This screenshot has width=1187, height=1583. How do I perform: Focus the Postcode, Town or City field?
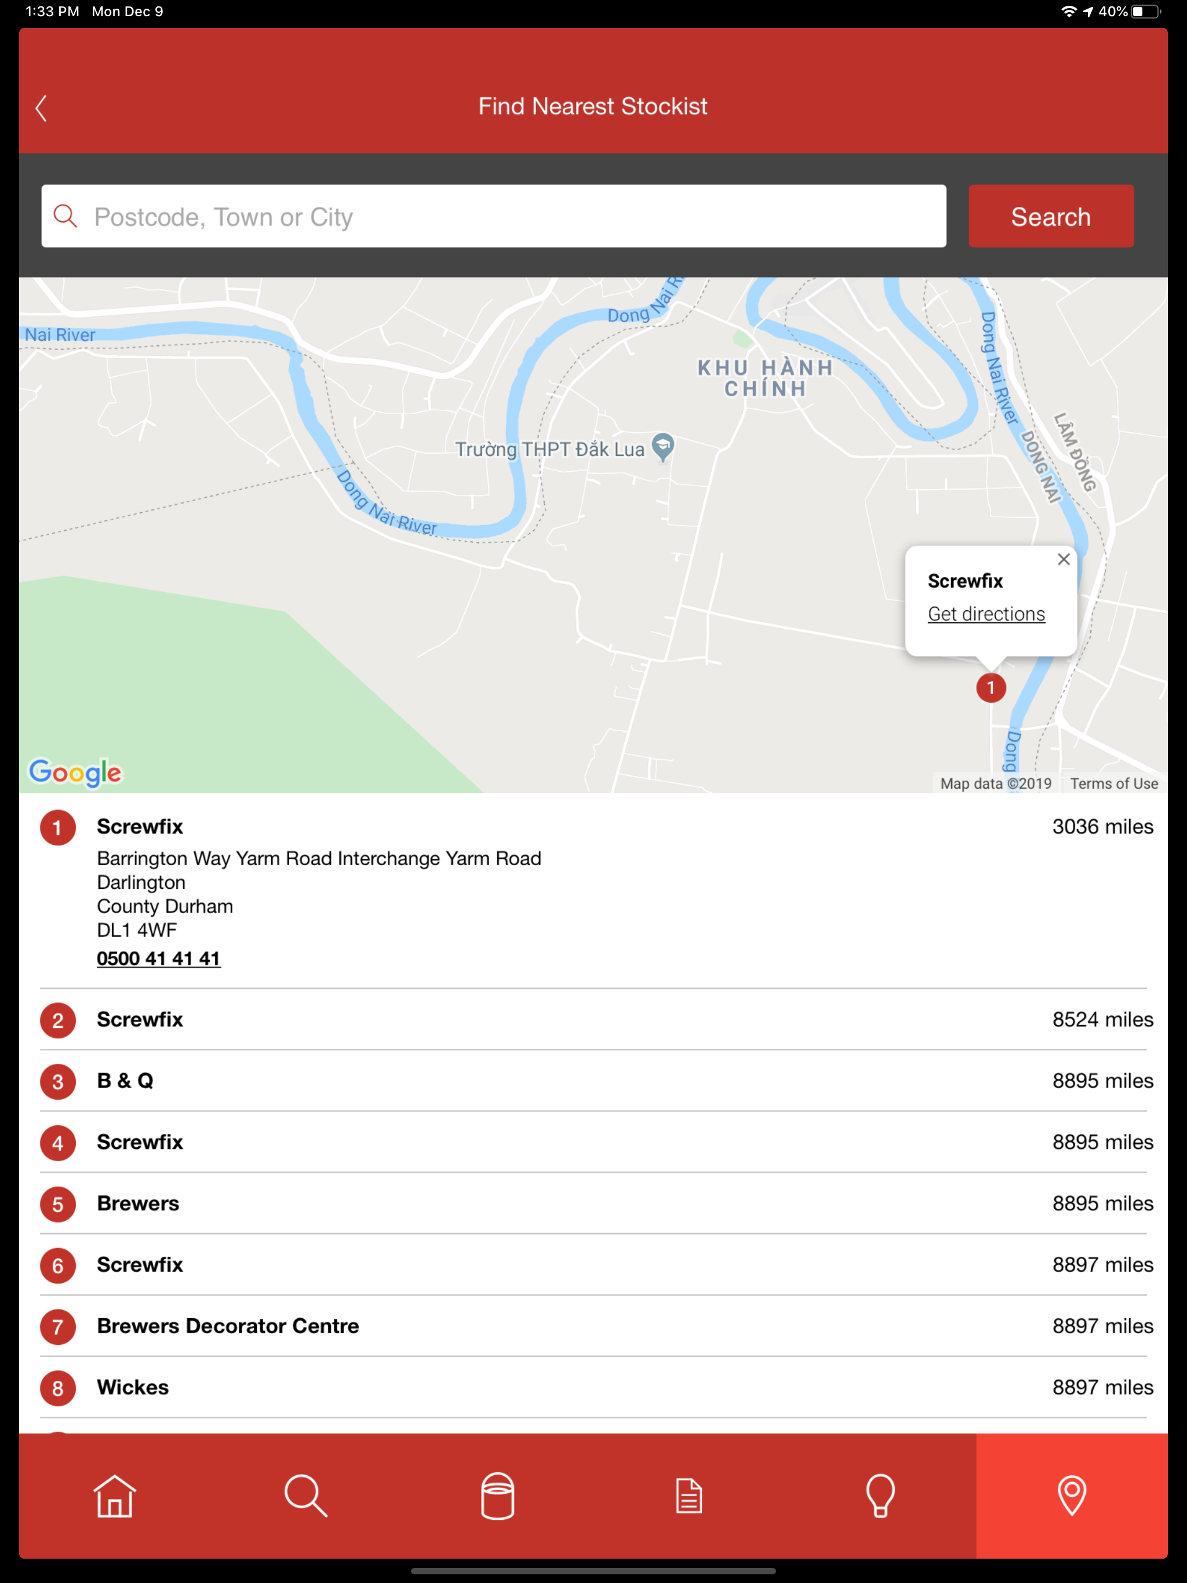pos(493,216)
